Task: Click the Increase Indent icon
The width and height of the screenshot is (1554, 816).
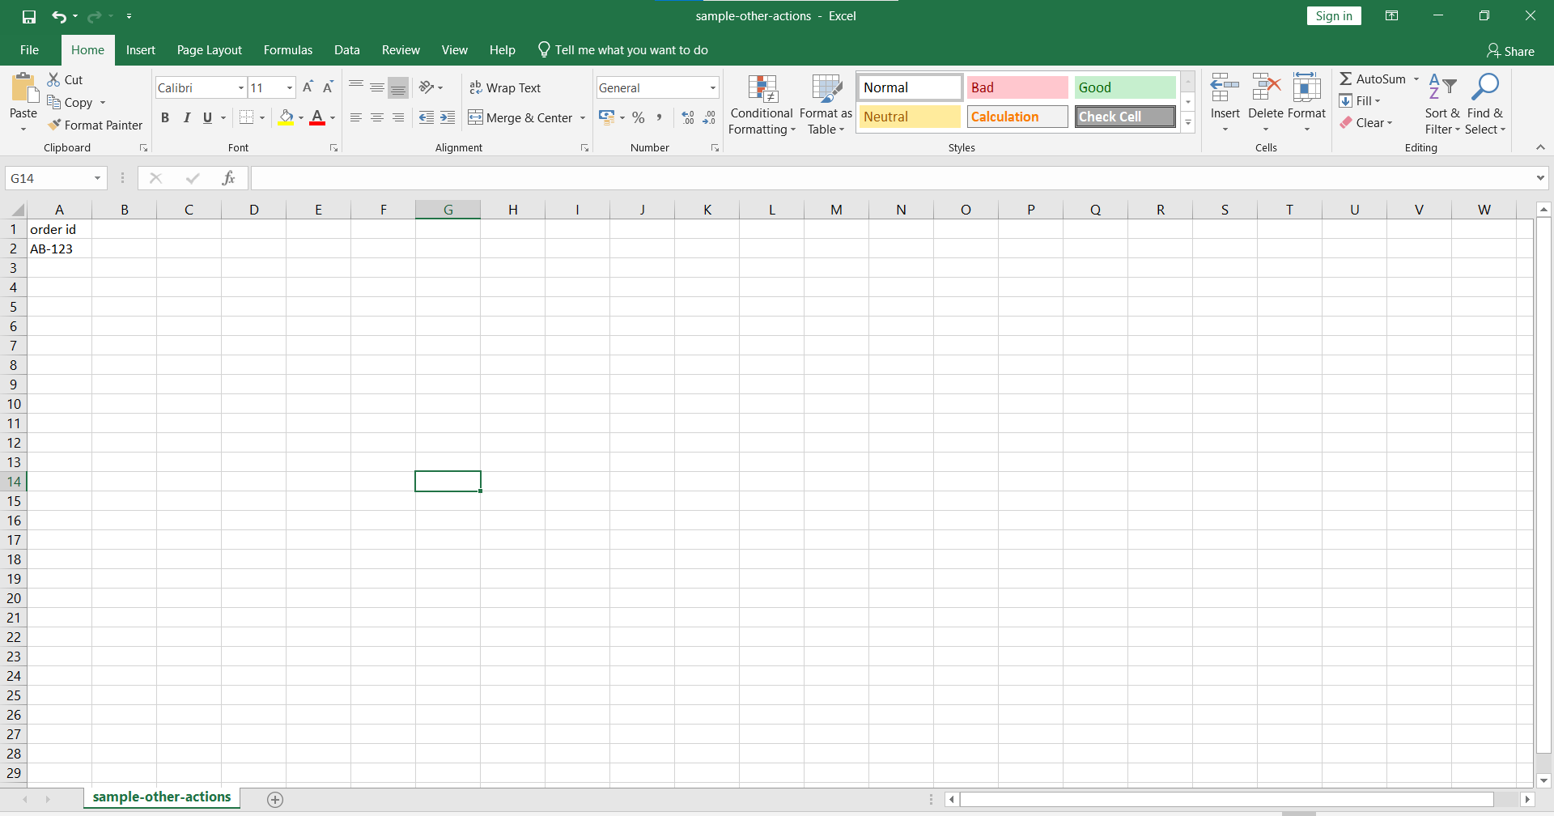Action: [x=448, y=117]
